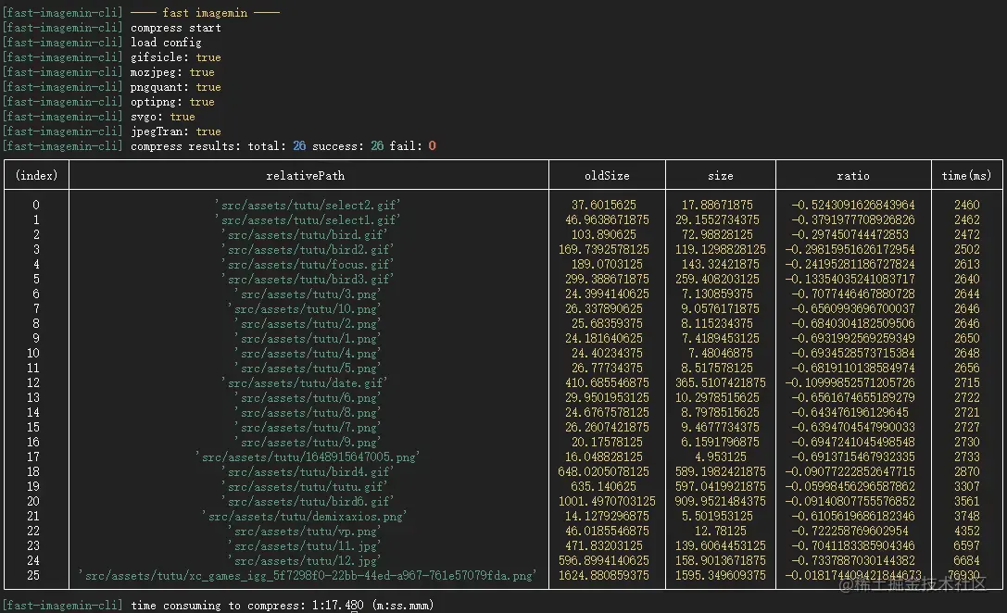Click size value 4.953125
The height and width of the screenshot is (613, 1007).
pyautogui.click(x=721, y=457)
